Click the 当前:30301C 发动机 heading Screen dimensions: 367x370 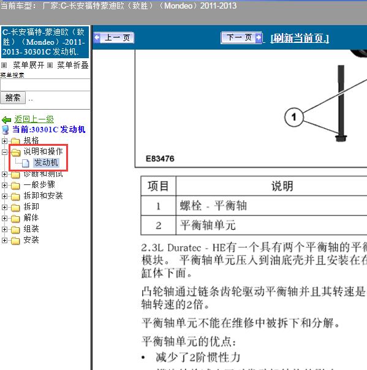[x=49, y=129]
